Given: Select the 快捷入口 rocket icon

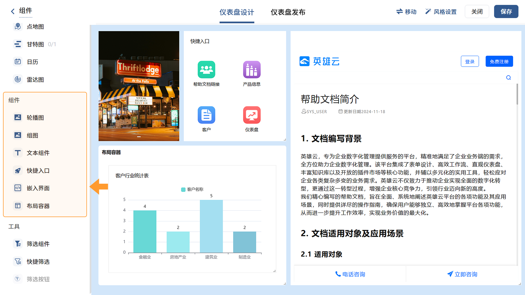Looking at the screenshot, I should 18,171.
